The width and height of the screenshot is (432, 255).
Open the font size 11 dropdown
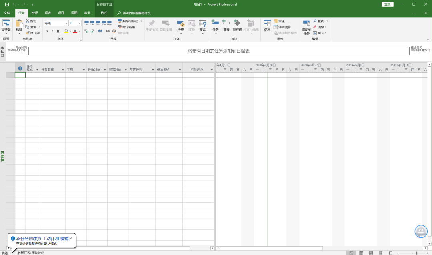pos(80,23)
